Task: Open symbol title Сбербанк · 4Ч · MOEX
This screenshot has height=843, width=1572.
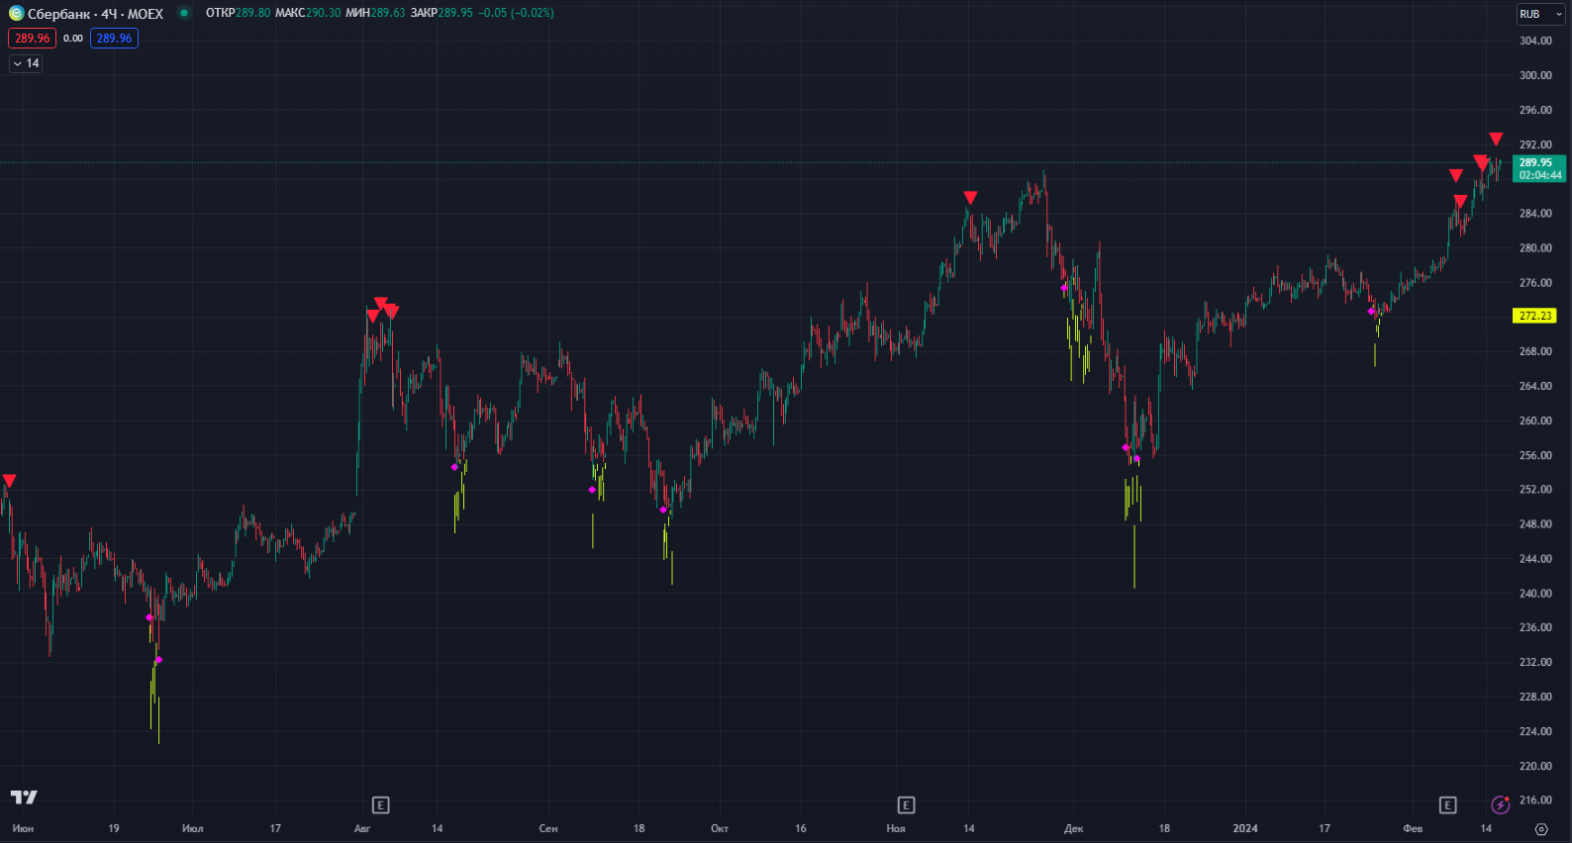Action: [95, 14]
